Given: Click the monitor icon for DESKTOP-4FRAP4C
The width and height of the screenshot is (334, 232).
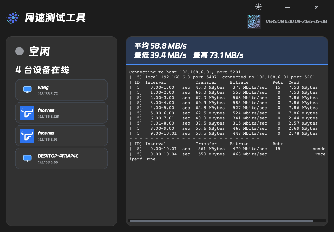Looking at the screenshot, I should click(27, 158).
